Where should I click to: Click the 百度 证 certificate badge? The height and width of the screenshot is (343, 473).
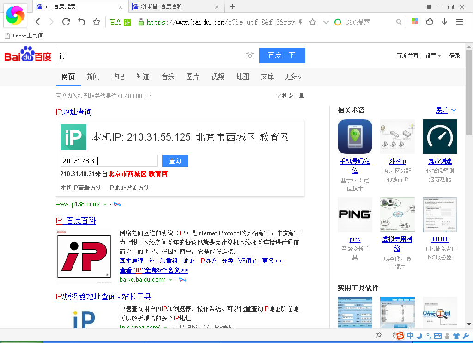[120, 22]
